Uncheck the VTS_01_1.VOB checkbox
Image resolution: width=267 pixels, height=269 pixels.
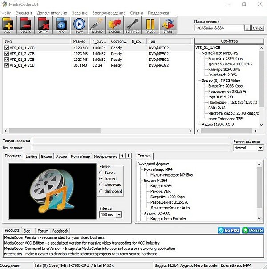pos(7,48)
